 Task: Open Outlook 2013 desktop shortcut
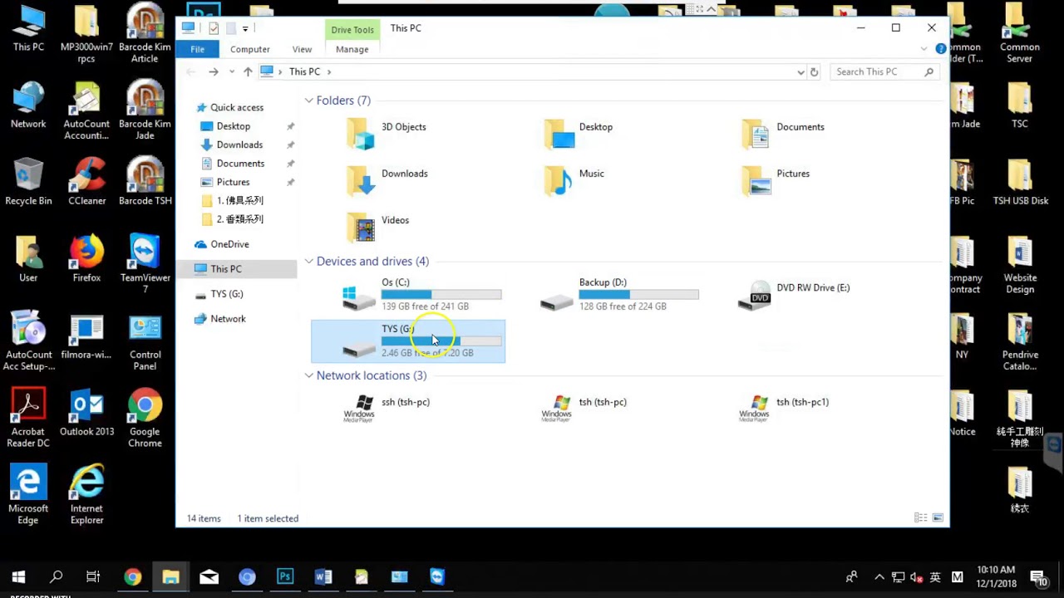pos(86,413)
